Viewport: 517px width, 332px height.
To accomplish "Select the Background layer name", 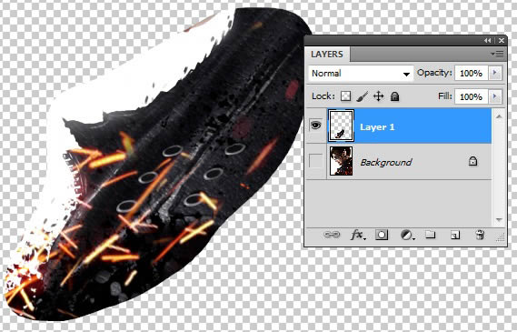I will (x=386, y=162).
